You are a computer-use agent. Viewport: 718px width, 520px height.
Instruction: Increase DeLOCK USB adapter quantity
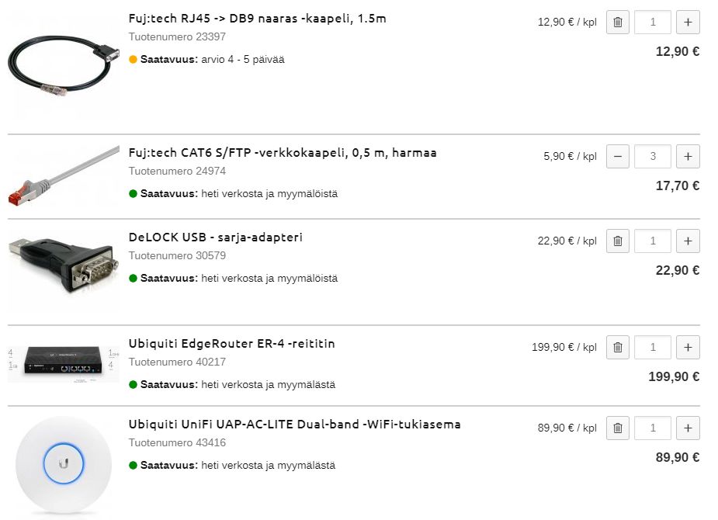point(688,241)
